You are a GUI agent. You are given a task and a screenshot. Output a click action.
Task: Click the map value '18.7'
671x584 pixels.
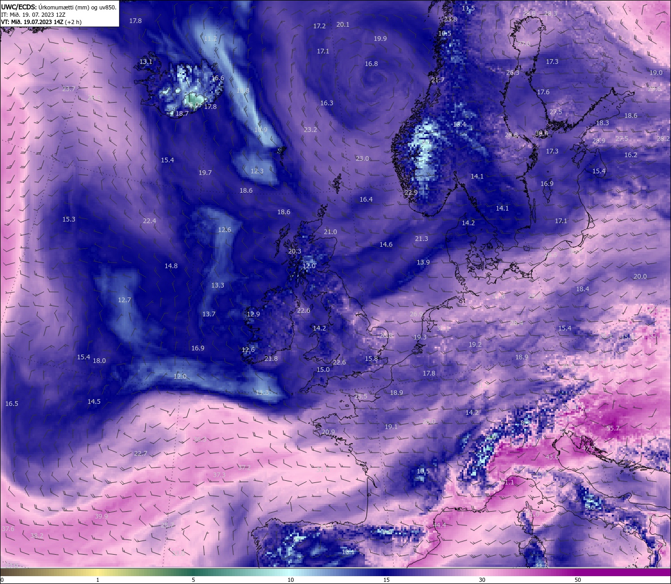(x=182, y=113)
